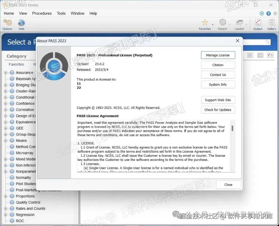Open Favorites star in toolbar
The height and width of the screenshot is (226, 279).
click(205, 23)
